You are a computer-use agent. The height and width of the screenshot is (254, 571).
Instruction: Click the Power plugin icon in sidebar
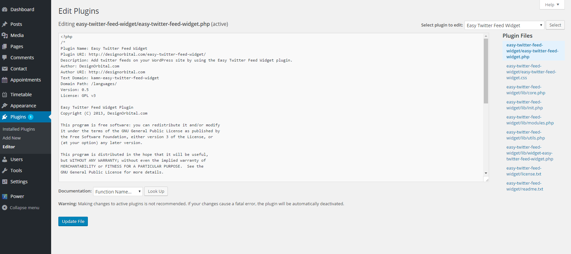click(x=5, y=196)
